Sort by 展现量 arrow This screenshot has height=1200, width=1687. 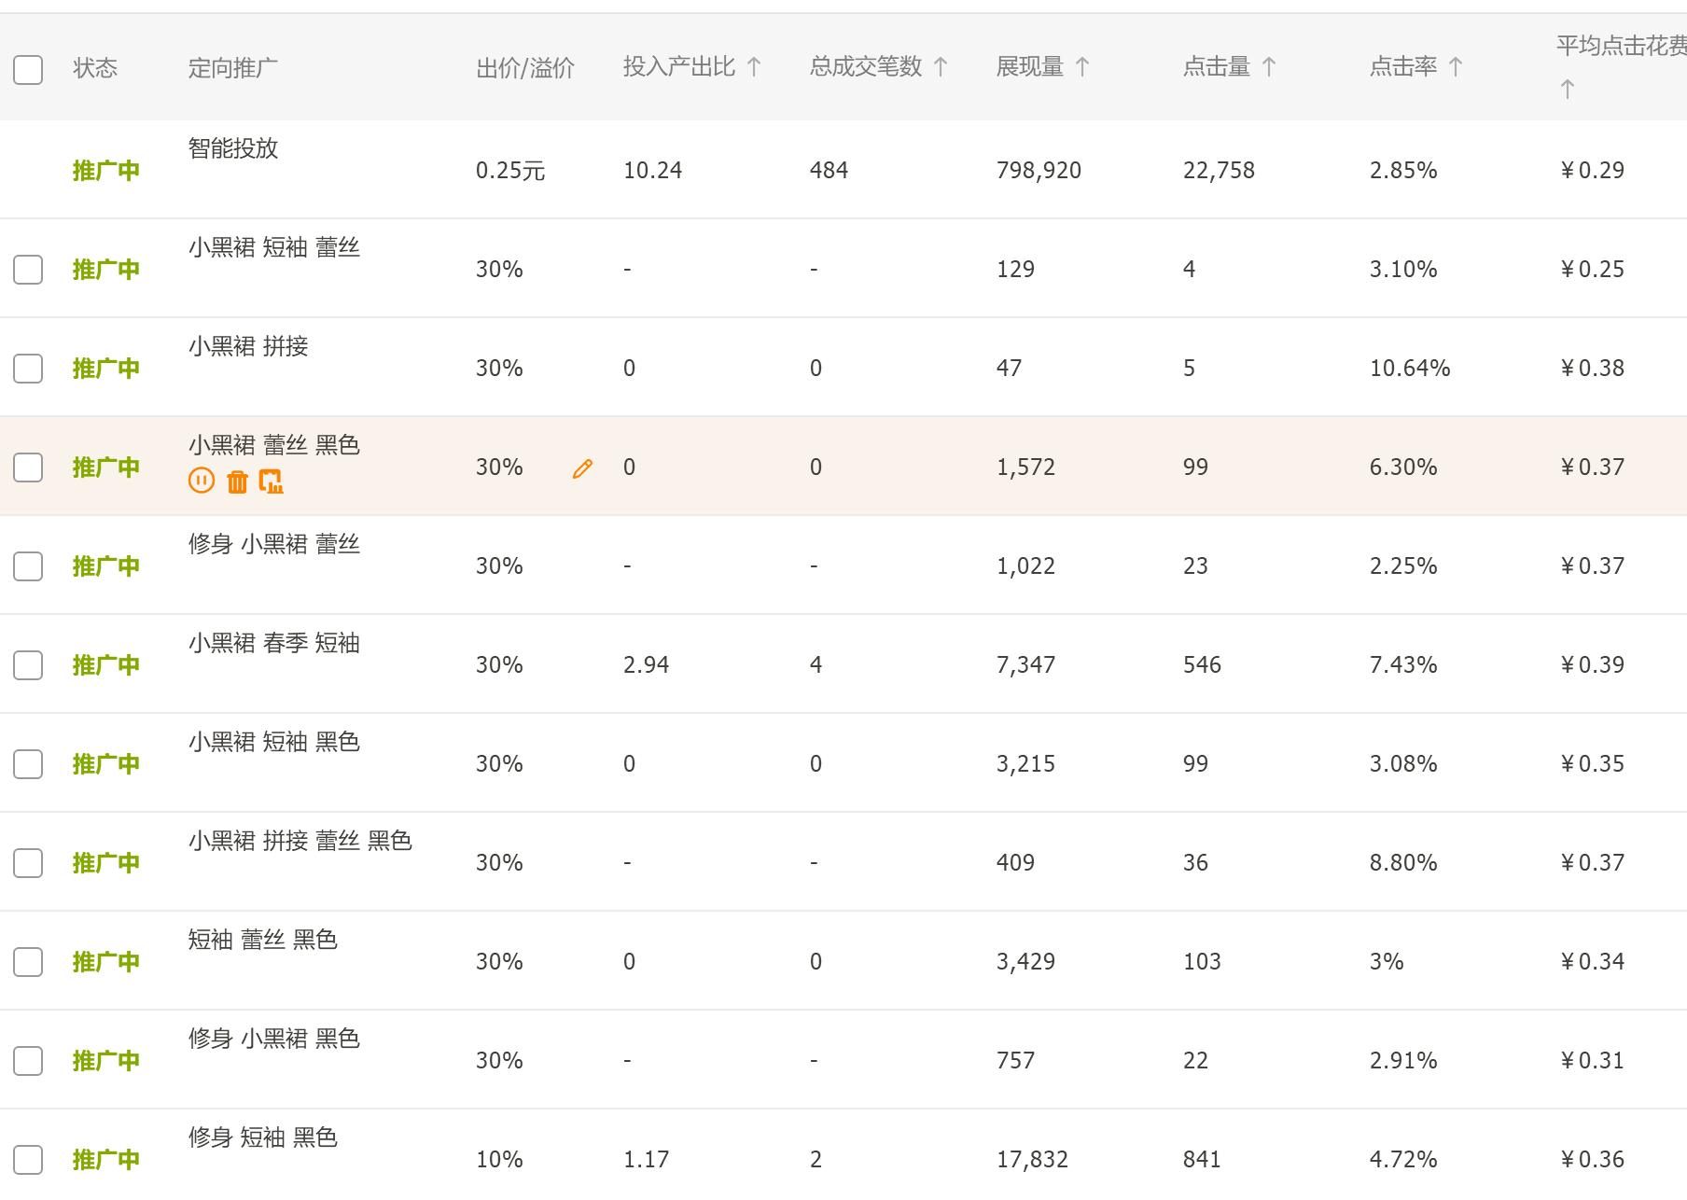1082,67
